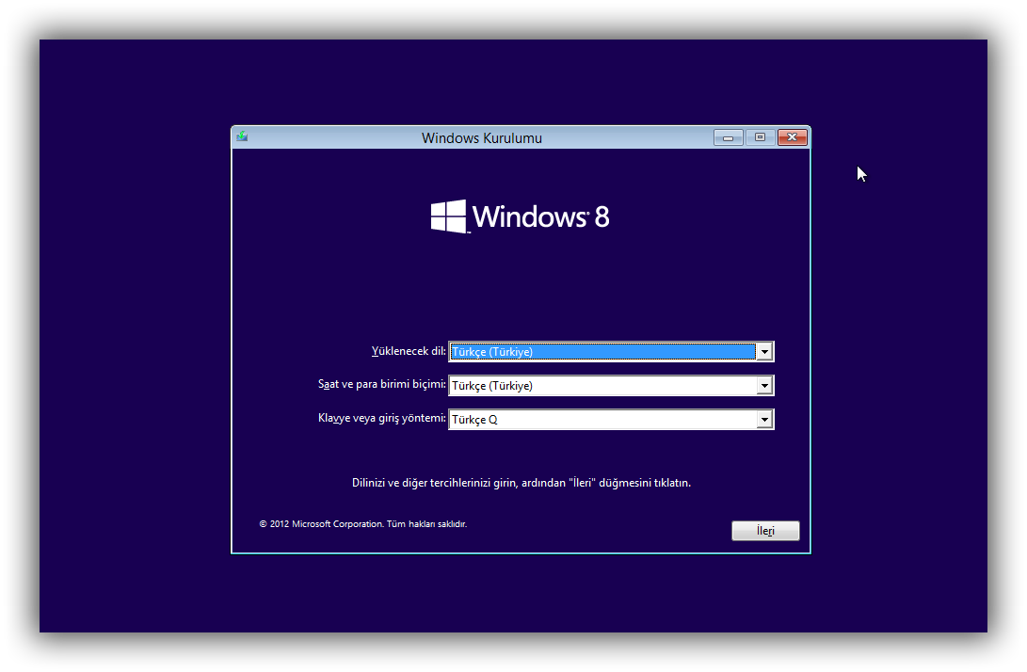Image resolution: width=1027 pixels, height=672 pixels.
Task: Click the time and currency format field
Action: pyautogui.click(x=602, y=386)
